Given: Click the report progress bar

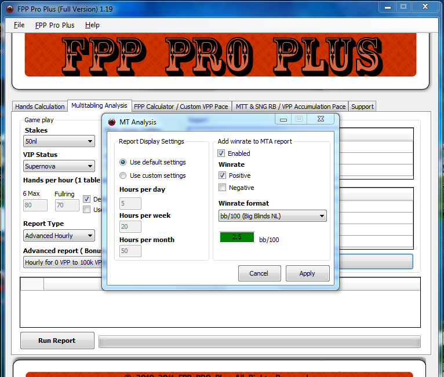Looking at the screenshot, I should pos(259,342).
